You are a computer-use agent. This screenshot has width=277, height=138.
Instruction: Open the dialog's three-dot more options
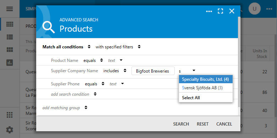[209, 11]
